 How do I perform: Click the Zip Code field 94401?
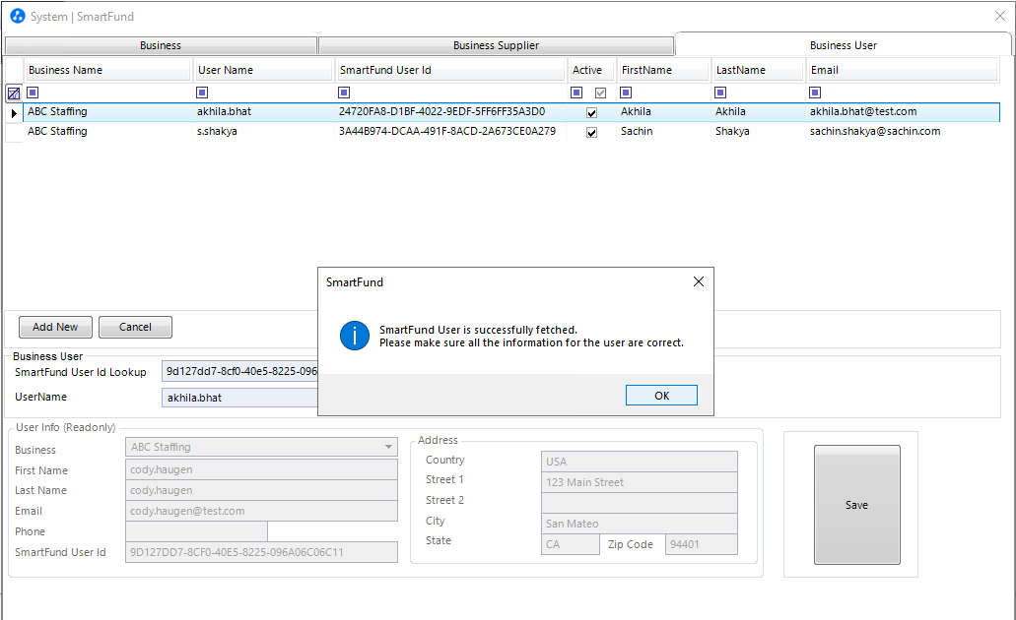(701, 544)
